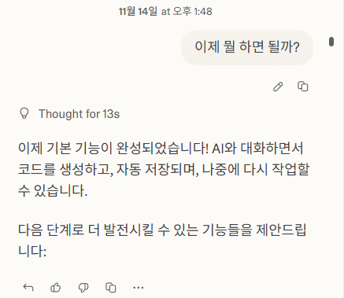Click the trailing text '니다:'
Screen dimensions: 344x298
pos(32,251)
